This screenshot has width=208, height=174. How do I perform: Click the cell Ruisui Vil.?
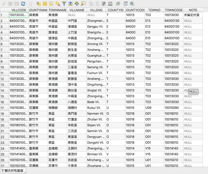pos(96,108)
